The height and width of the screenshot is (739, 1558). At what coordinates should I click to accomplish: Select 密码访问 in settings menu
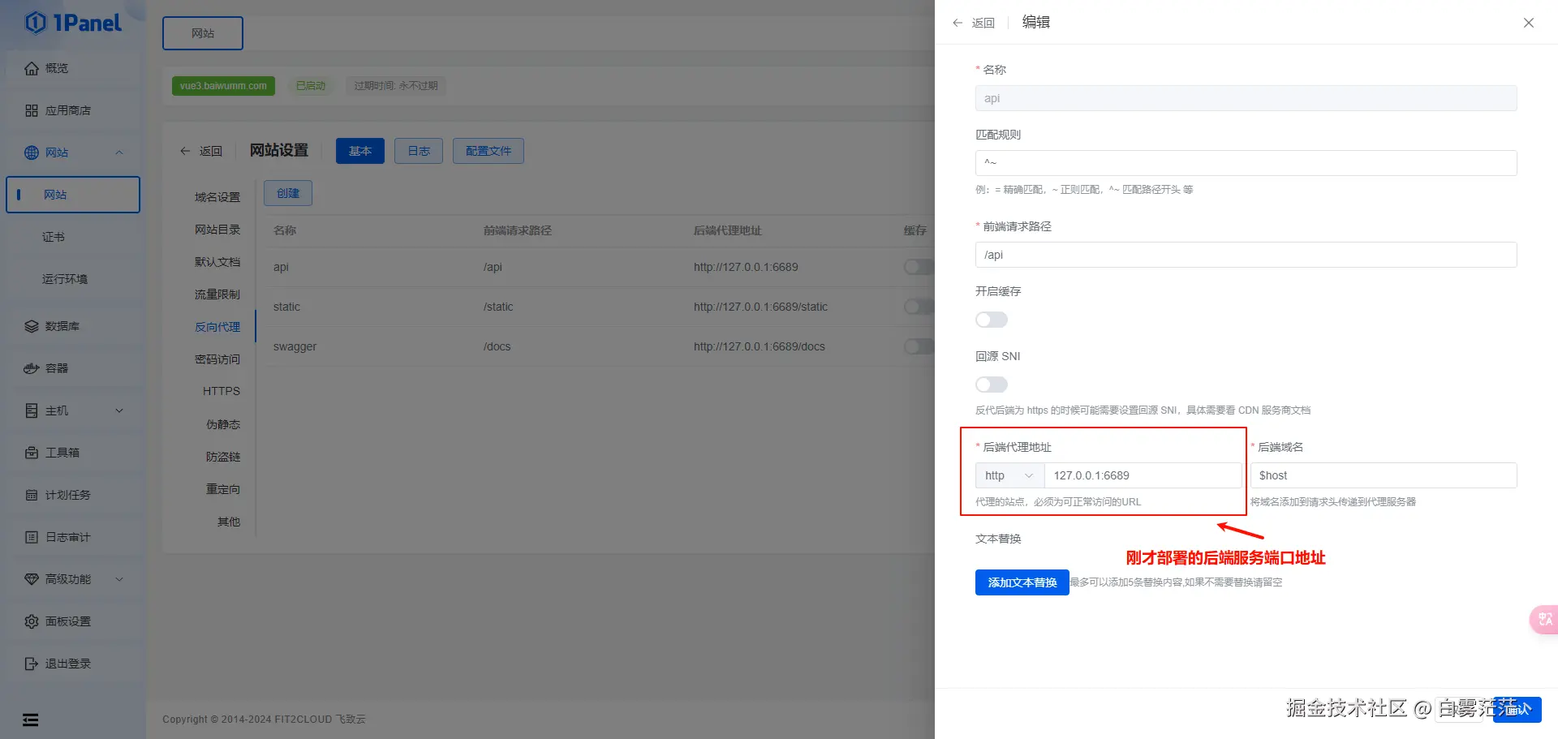click(x=217, y=359)
